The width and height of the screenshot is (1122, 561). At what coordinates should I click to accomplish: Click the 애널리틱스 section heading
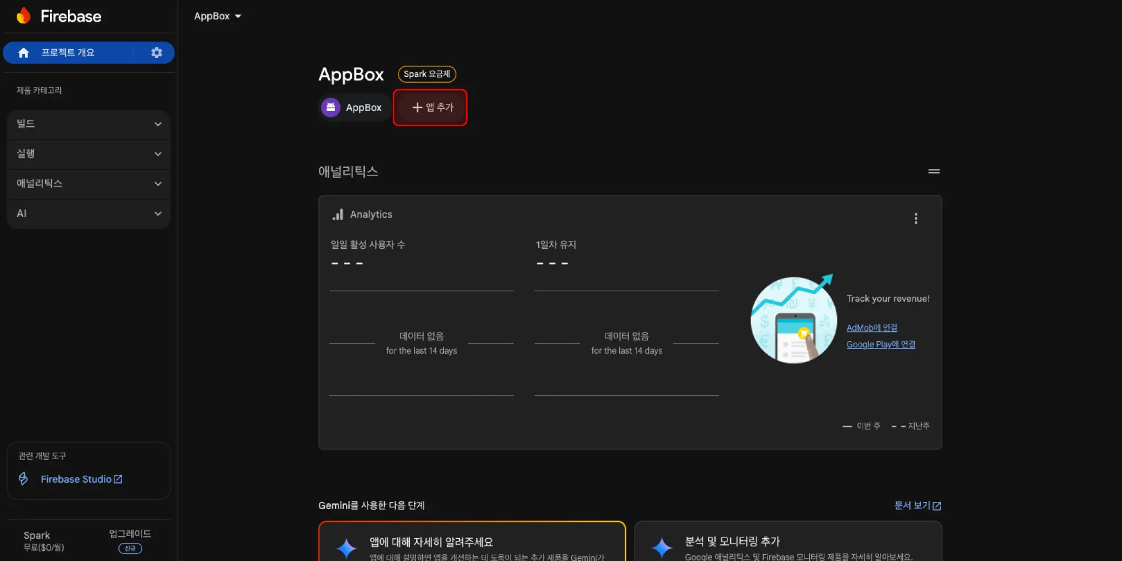click(348, 171)
